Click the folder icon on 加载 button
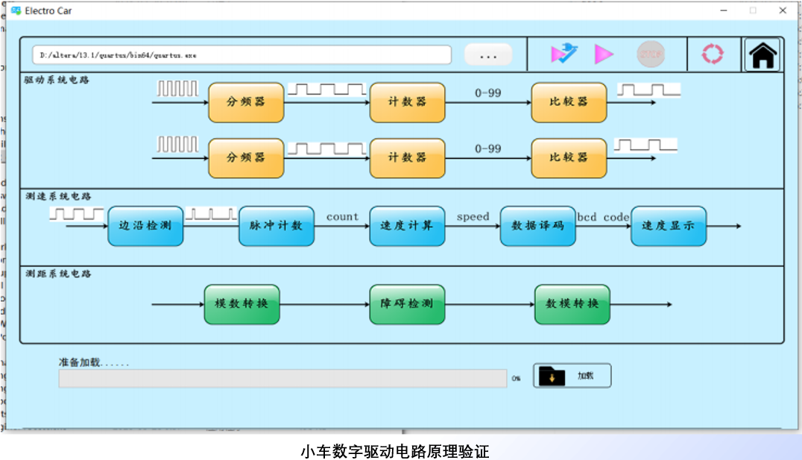802x460 pixels. [552, 376]
